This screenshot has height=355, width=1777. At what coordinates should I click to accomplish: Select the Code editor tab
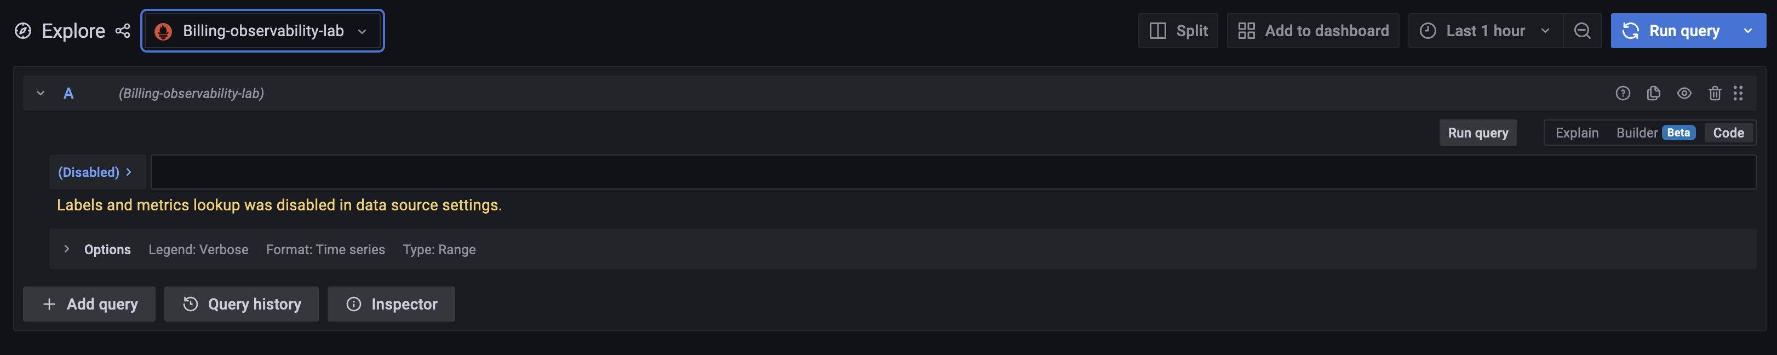pyautogui.click(x=1728, y=133)
